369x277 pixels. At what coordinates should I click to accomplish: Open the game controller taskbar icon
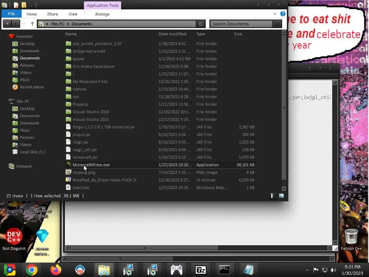click(x=177, y=270)
